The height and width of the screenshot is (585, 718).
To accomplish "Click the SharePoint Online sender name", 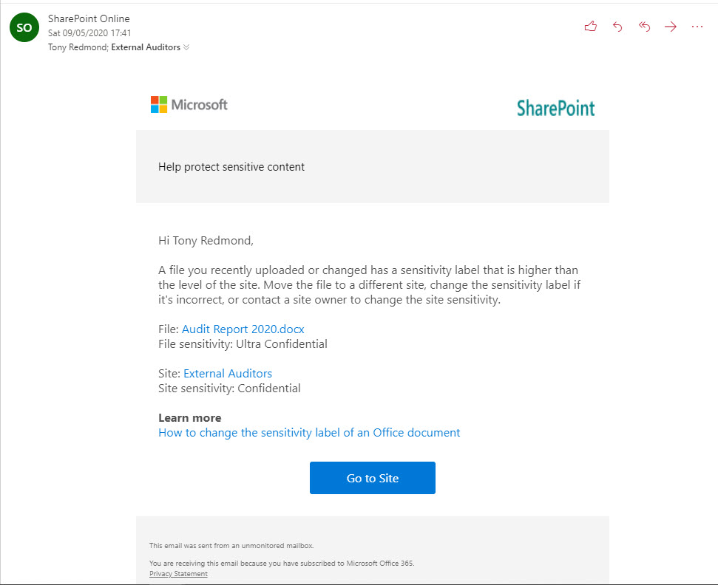I will (89, 18).
